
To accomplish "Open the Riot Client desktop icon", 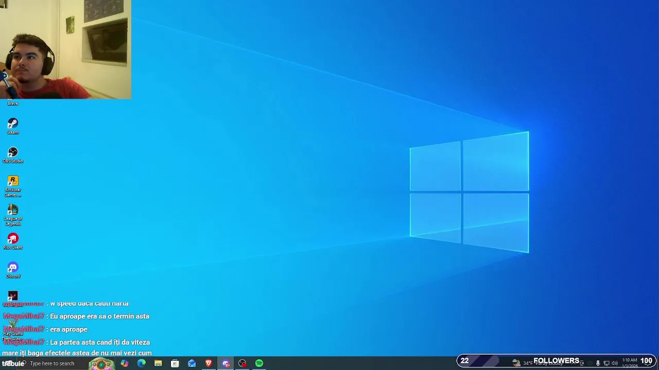I will pos(13,241).
